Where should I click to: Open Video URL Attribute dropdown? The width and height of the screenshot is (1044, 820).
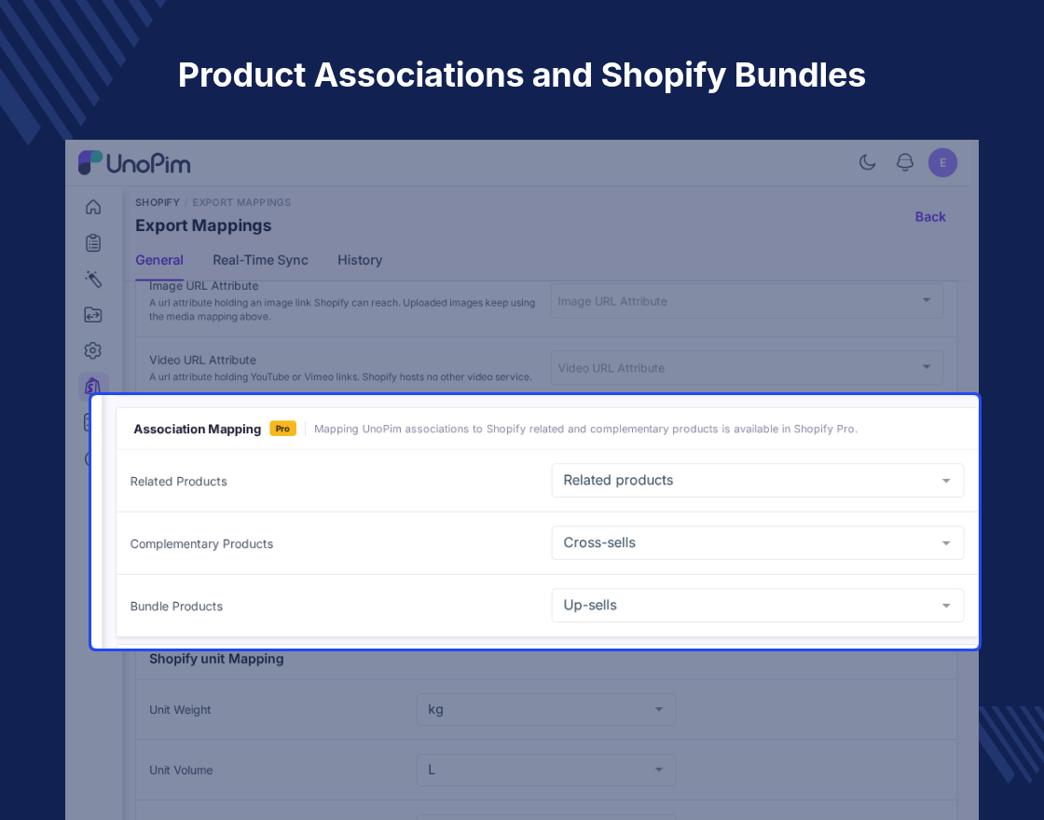(747, 367)
